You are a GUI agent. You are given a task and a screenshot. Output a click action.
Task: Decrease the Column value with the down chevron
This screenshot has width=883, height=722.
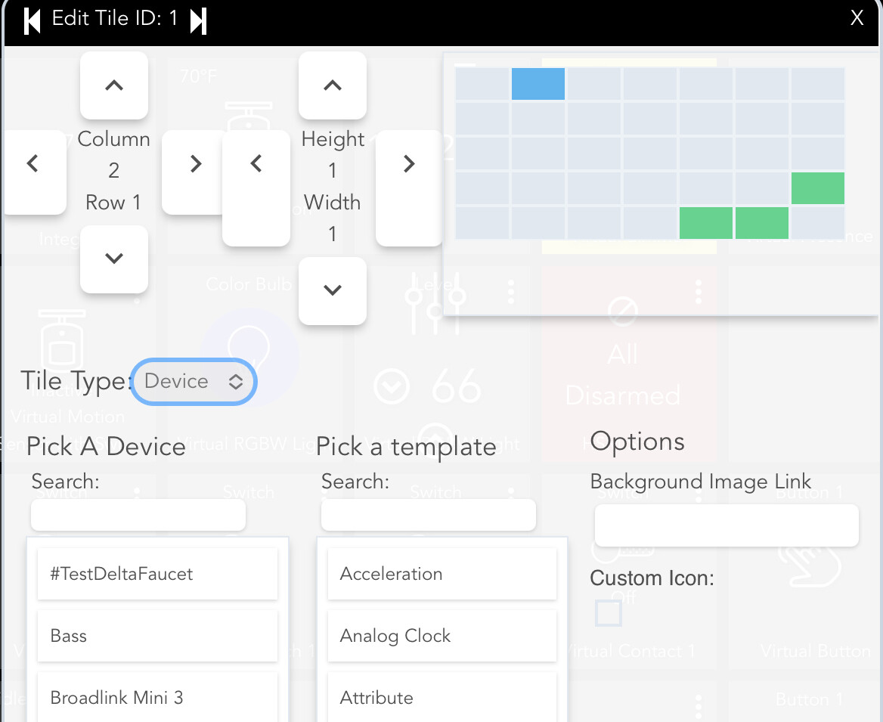[114, 259]
